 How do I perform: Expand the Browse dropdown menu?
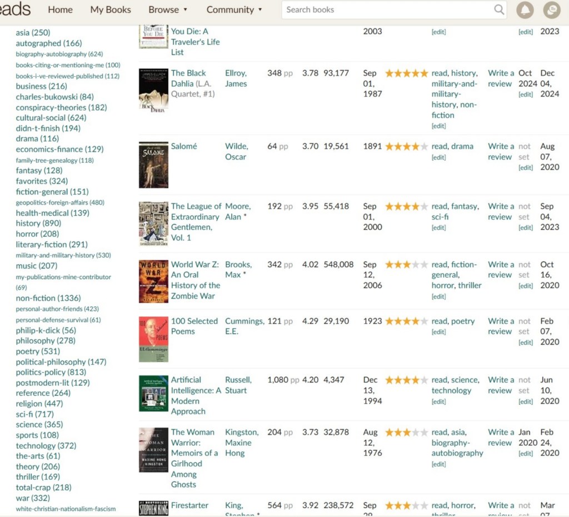[168, 9]
